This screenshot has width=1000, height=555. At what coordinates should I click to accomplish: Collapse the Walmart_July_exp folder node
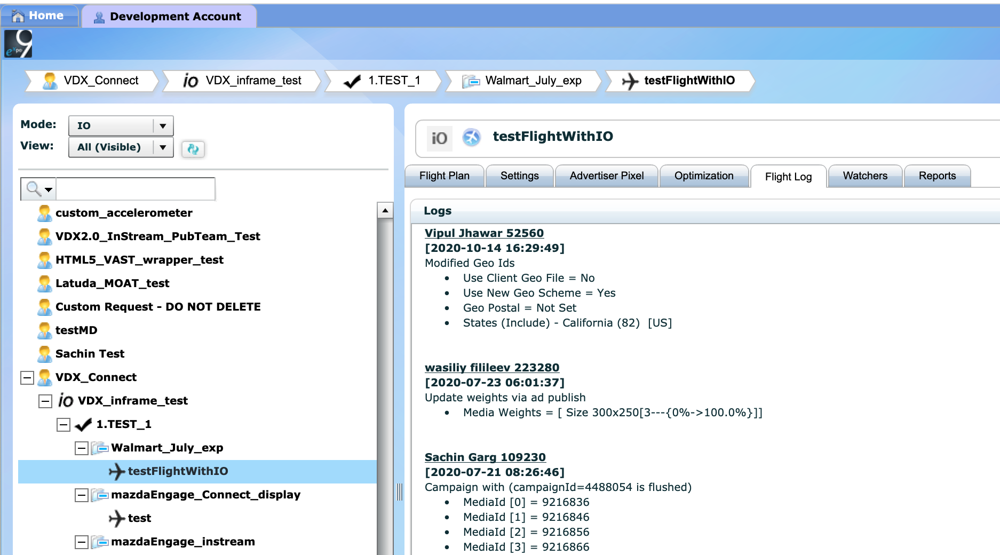(x=82, y=448)
